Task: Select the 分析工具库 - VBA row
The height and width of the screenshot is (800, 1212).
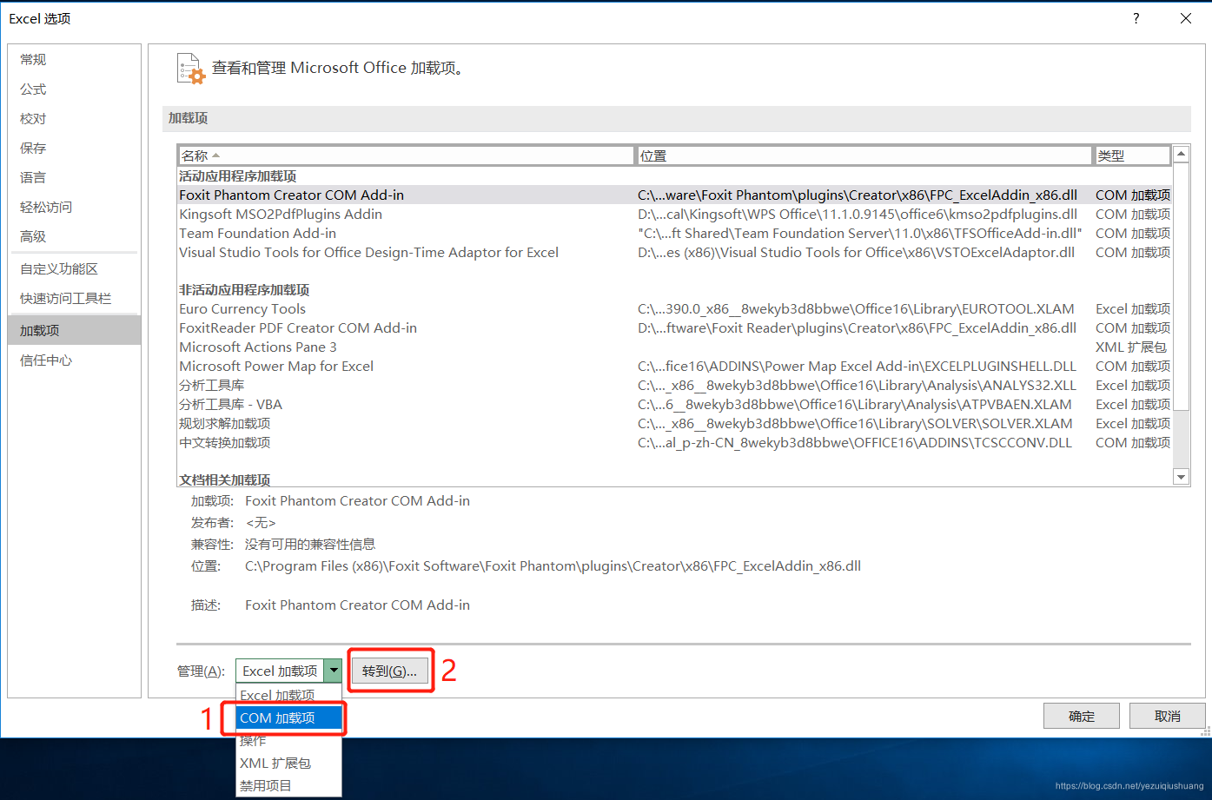Action: point(674,404)
